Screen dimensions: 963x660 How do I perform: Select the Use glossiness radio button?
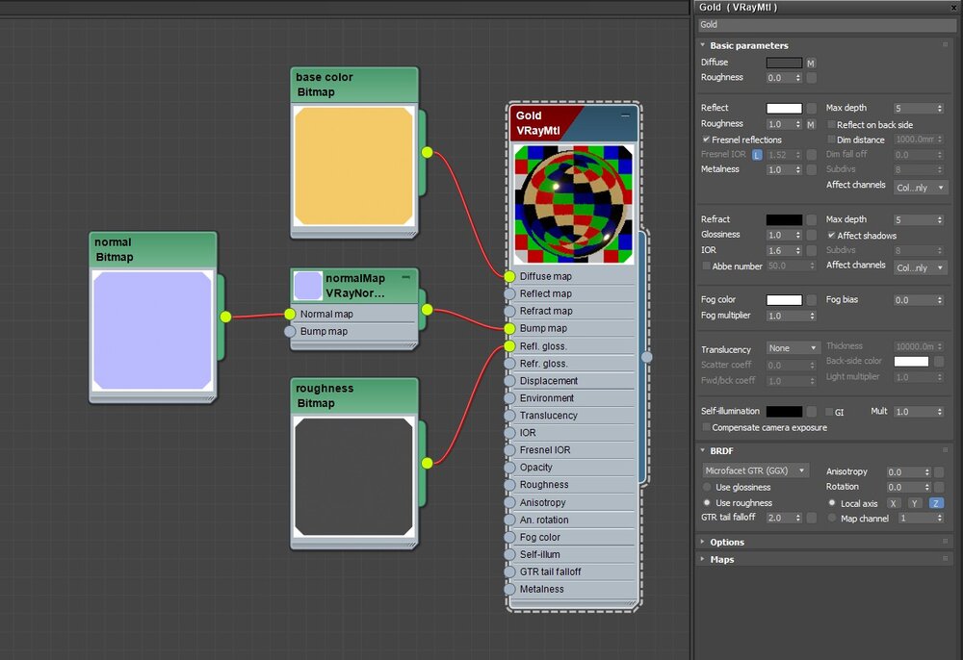tap(707, 488)
